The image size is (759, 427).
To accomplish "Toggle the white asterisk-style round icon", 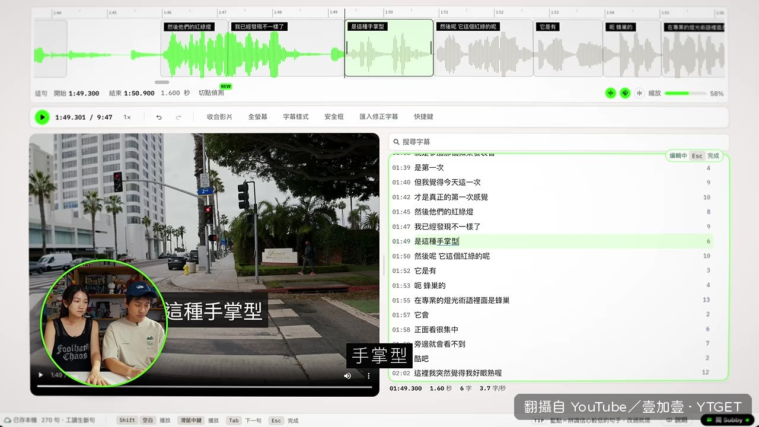I will tap(639, 93).
